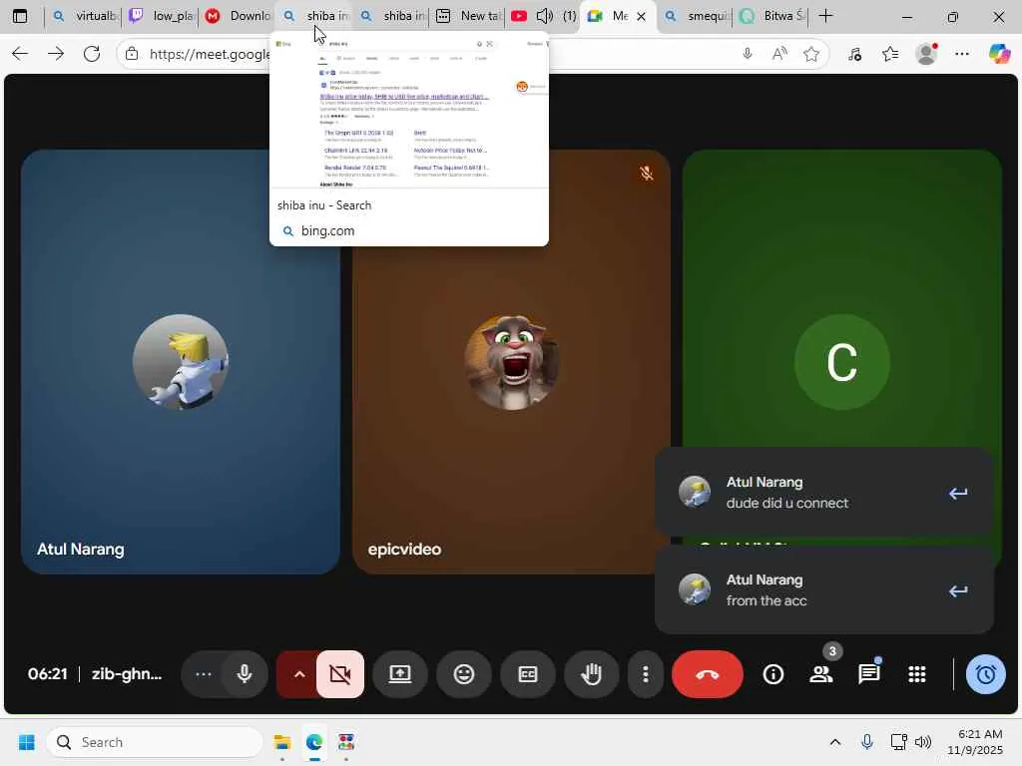1022x766 pixels.
Task: Click the network icon in system tray
Action: click(x=899, y=742)
